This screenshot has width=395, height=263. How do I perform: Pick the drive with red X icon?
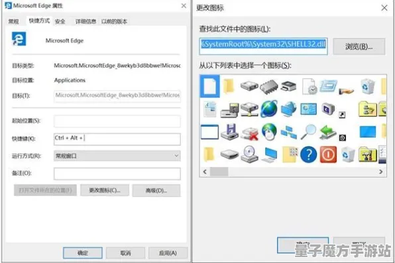click(x=250, y=133)
